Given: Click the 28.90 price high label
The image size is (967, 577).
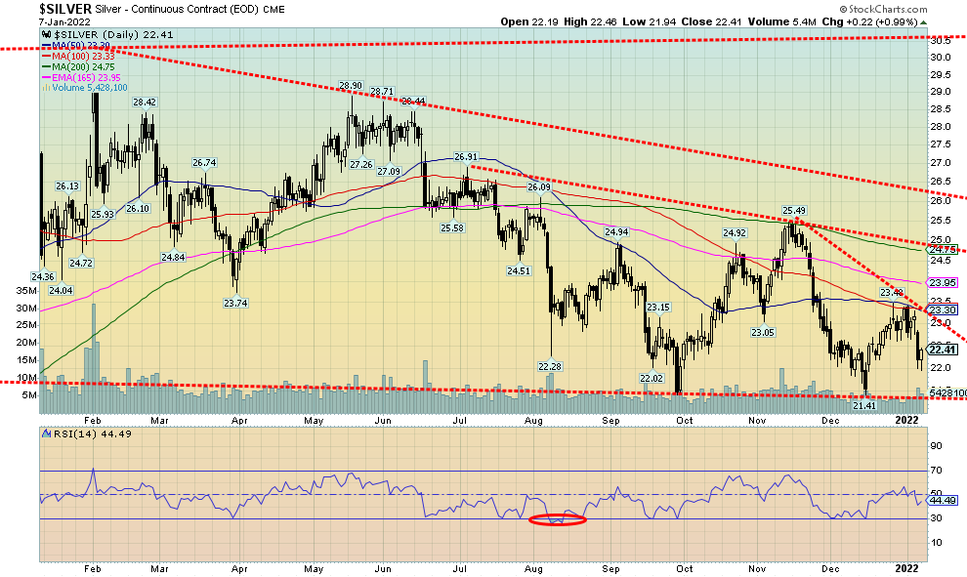Looking at the screenshot, I should point(352,87).
